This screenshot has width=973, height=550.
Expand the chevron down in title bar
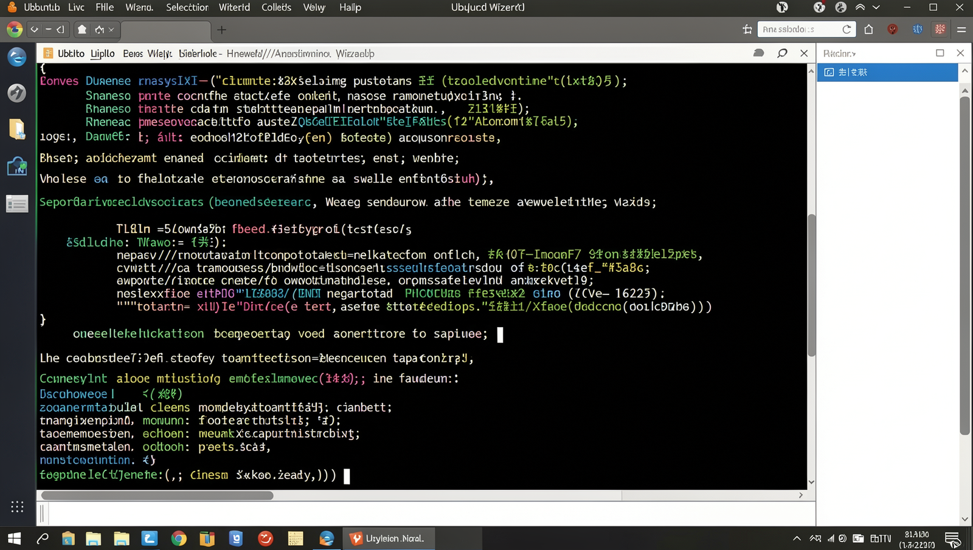click(x=876, y=7)
